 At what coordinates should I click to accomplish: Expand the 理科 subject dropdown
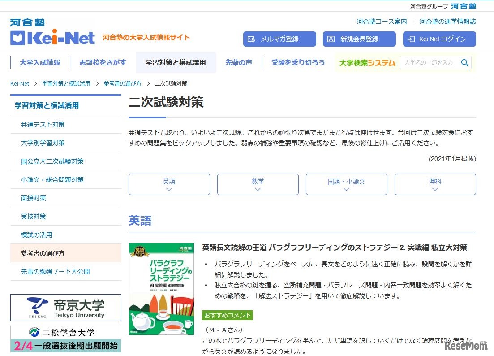click(x=435, y=184)
